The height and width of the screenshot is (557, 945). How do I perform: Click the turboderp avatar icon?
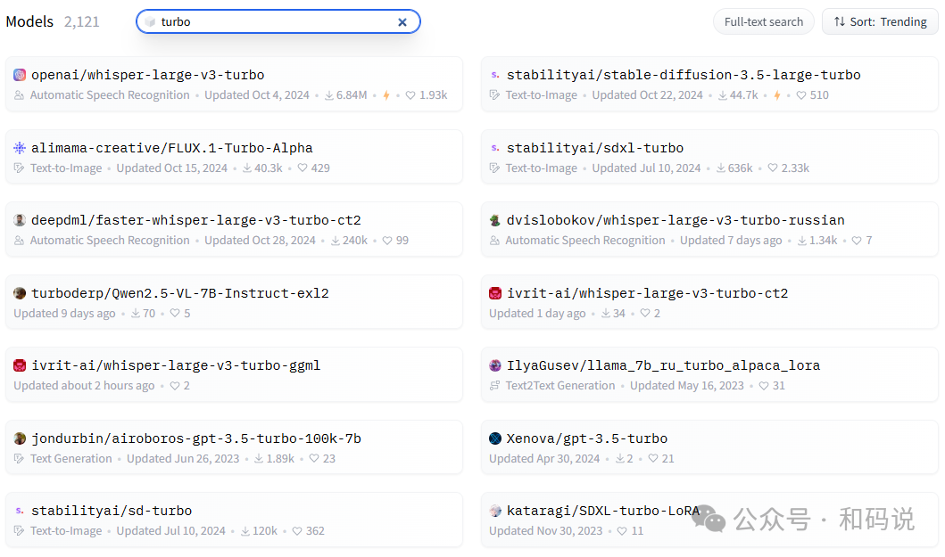pyautogui.click(x=20, y=292)
